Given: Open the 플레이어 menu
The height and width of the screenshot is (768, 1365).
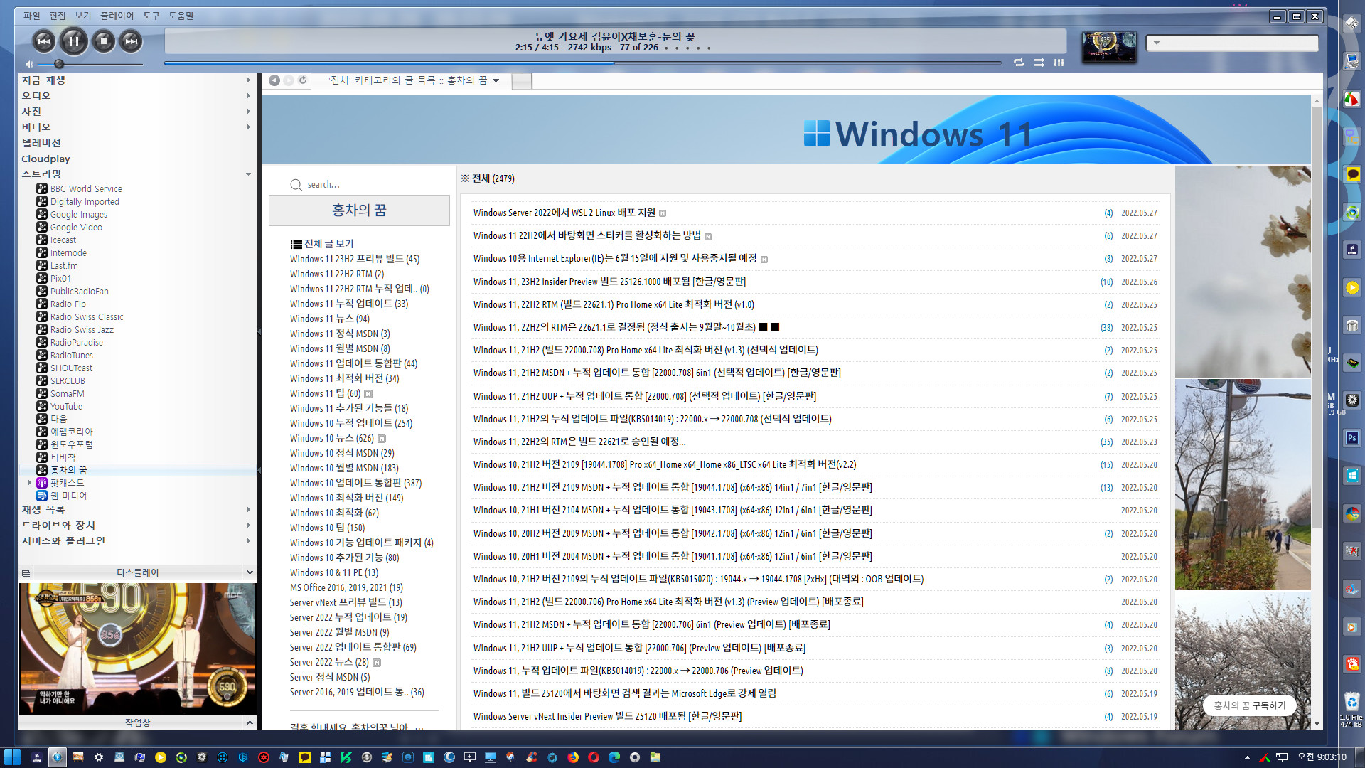Looking at the screenshot, I should point(117,16).
